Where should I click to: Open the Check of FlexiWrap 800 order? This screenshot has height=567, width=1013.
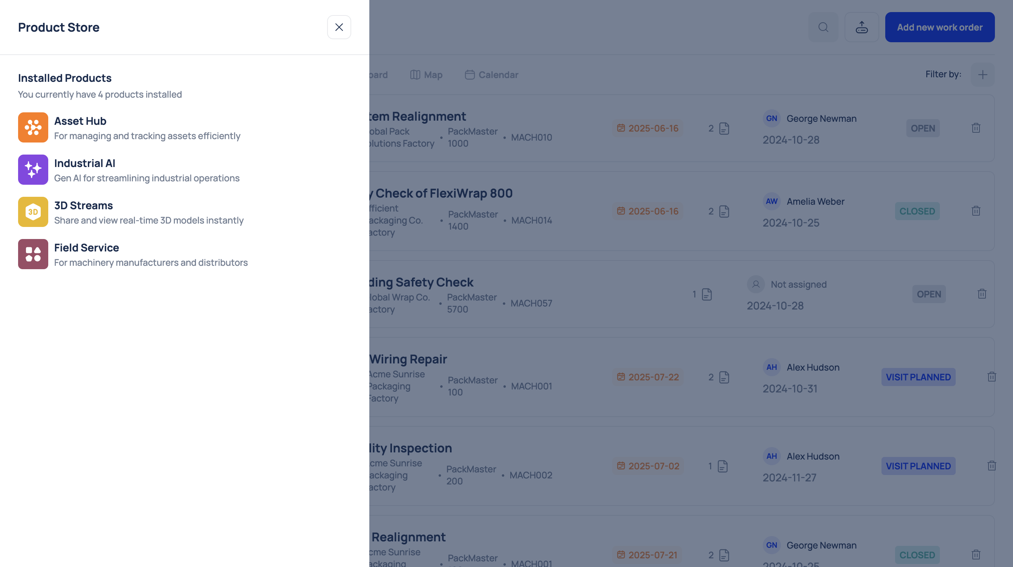pyautogui.click(x=441, y=193)
